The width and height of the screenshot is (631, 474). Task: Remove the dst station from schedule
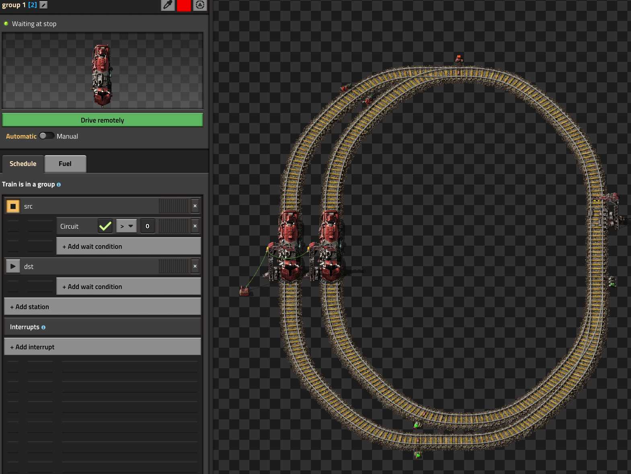(195, 266)
